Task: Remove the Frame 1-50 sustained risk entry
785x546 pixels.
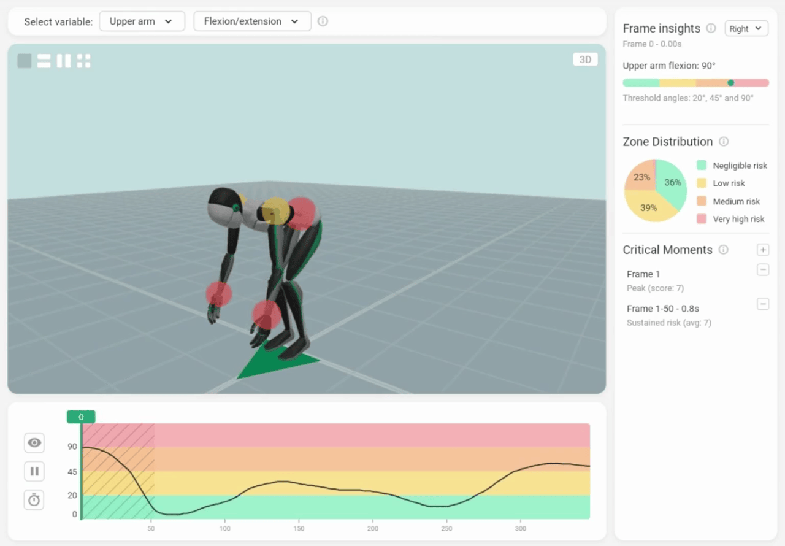Action: 763,304
